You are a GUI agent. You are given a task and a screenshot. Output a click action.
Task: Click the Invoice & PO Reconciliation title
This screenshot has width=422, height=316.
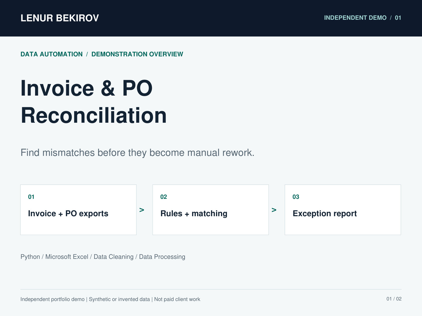[94, 102]
